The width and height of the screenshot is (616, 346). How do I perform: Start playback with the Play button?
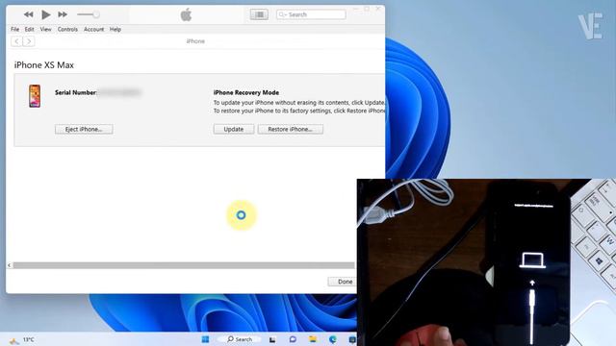click(45, 14)
